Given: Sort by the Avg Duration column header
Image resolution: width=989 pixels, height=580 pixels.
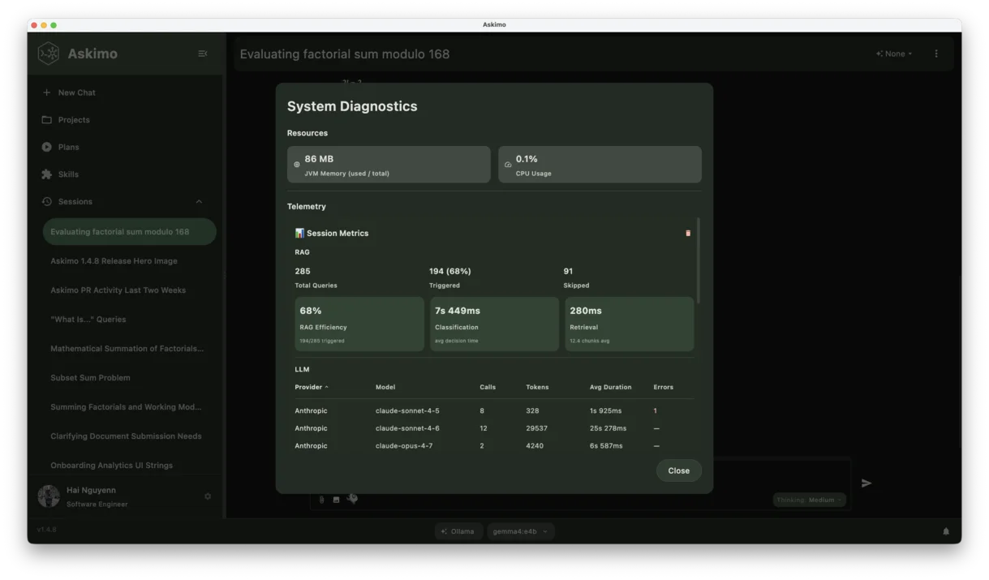Looking at the screenshot, I should tap(610, 387).
